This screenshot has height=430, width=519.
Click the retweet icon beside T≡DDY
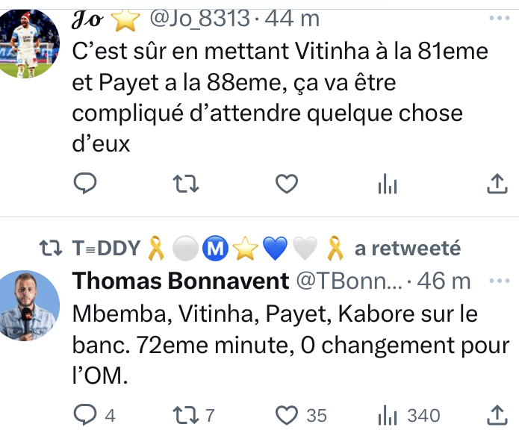(x=50, y=248)
